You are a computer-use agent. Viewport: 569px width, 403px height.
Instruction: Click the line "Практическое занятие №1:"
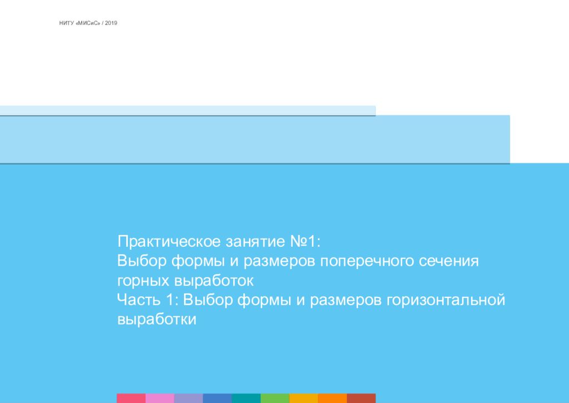(x=219, y=241)
